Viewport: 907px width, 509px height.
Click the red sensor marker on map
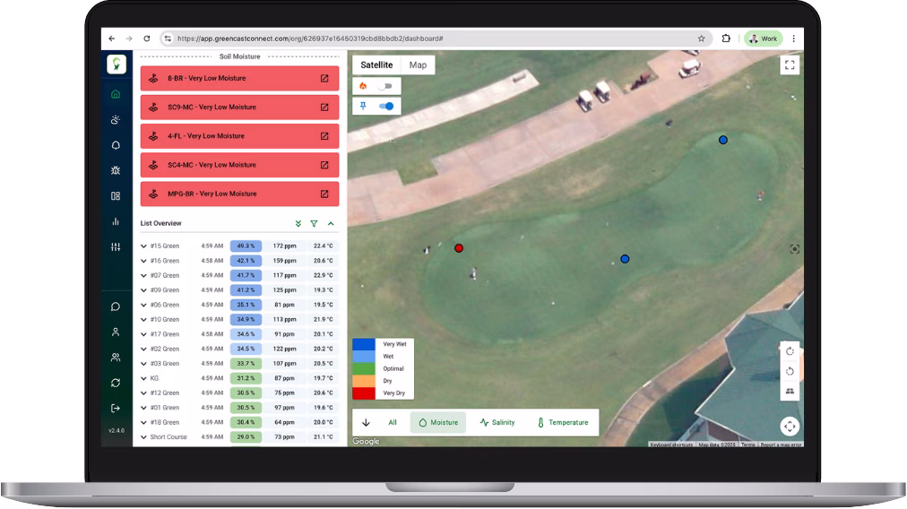pyautogui.click(x=459, y=248)
